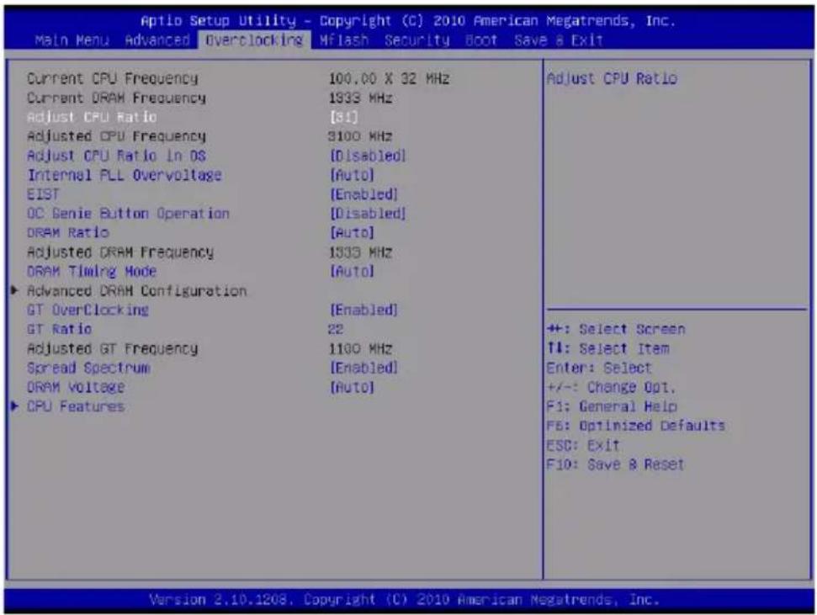Screen dimensions: 817x615
Task: Click the Select Item key hint
Action: [x=608, y=348]
